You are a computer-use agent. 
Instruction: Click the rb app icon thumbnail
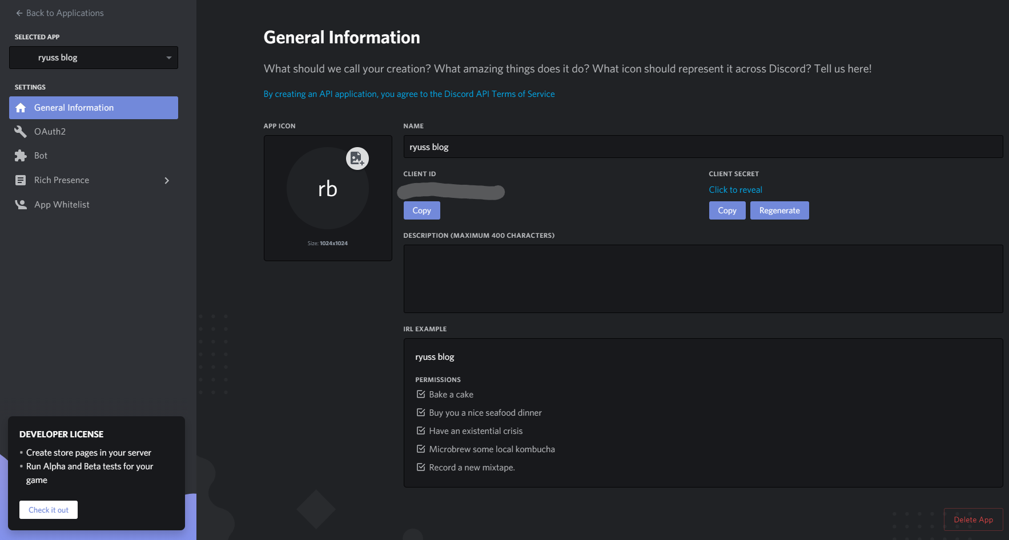[x=328, y=189]
